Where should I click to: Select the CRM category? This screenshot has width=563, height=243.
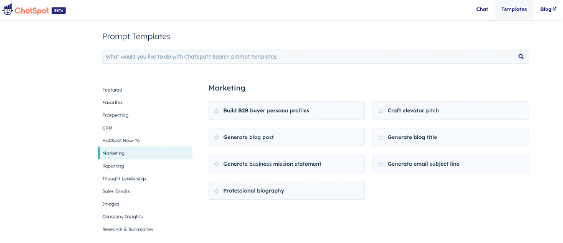[107, 128]
